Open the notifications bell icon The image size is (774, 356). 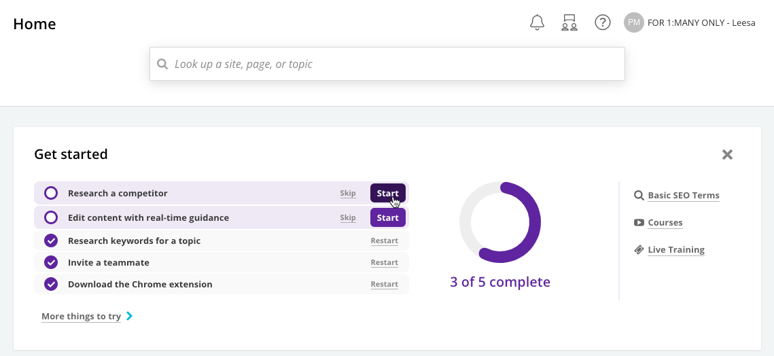[x=537, y=22]
